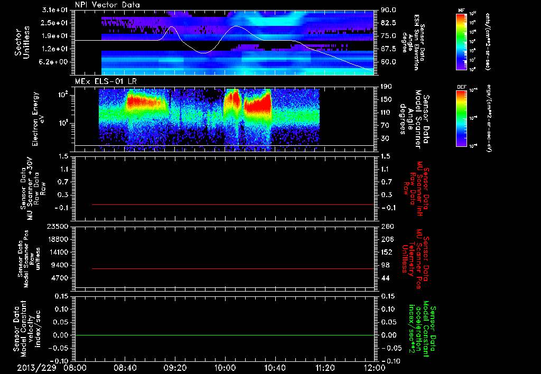Click the "60.0" elevation angle tick
Screen dimensions: 541x374
click(x=388, y=62)
